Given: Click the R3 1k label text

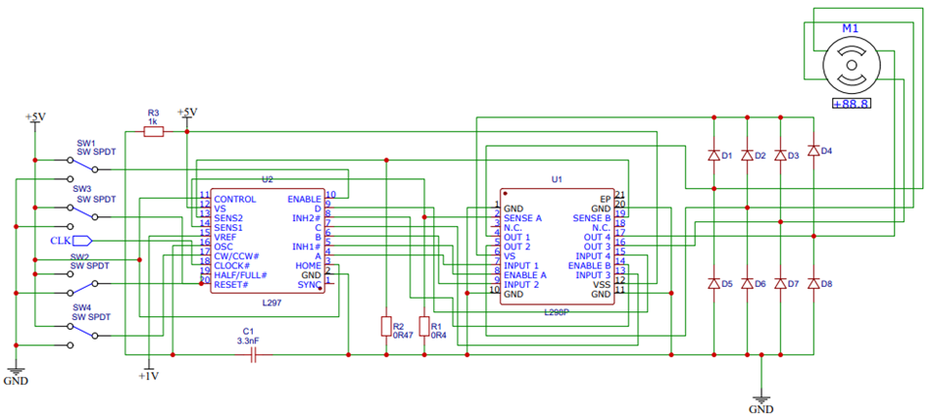Looking at the screenshot, I should click(153, 116).
